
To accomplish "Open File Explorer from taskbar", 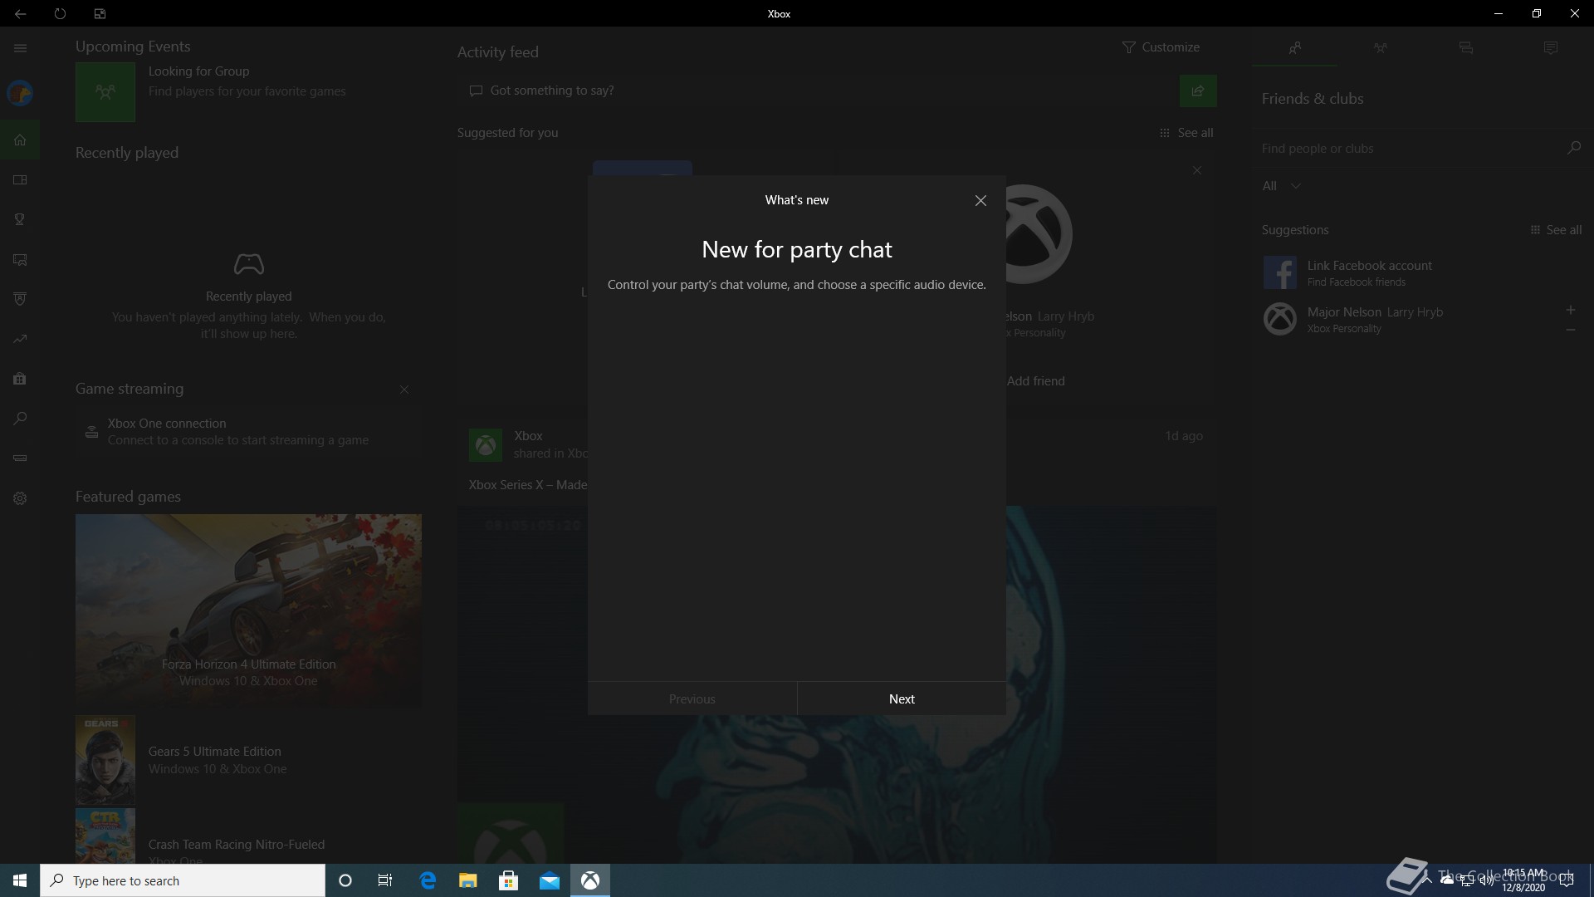I will 468,880.
